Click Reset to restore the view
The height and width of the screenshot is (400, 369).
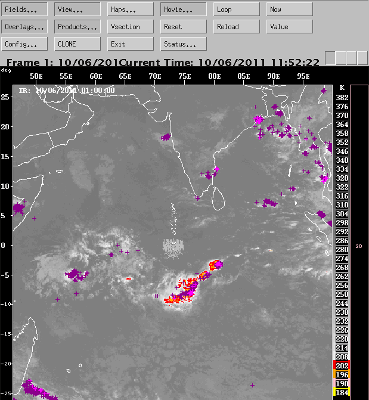click(184, 27)
